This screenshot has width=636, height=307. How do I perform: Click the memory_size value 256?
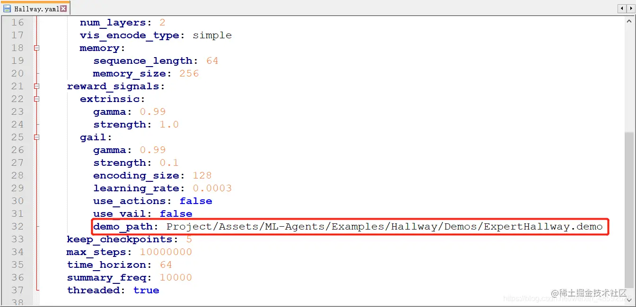(x=189, y=74)
